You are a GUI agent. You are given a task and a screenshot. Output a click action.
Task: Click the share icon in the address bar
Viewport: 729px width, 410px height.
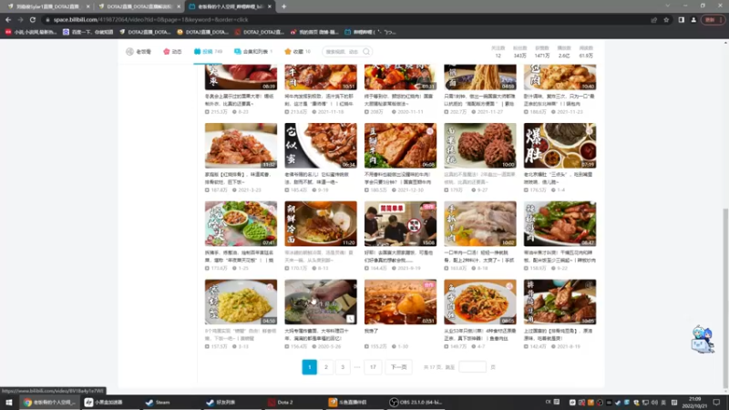click(653, 20)
